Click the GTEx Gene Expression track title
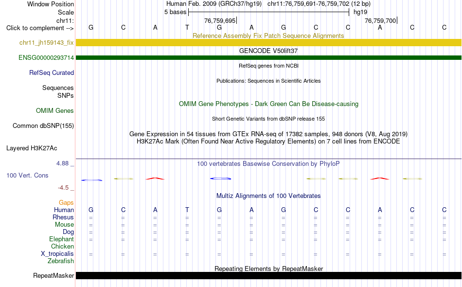 point(268,134)
